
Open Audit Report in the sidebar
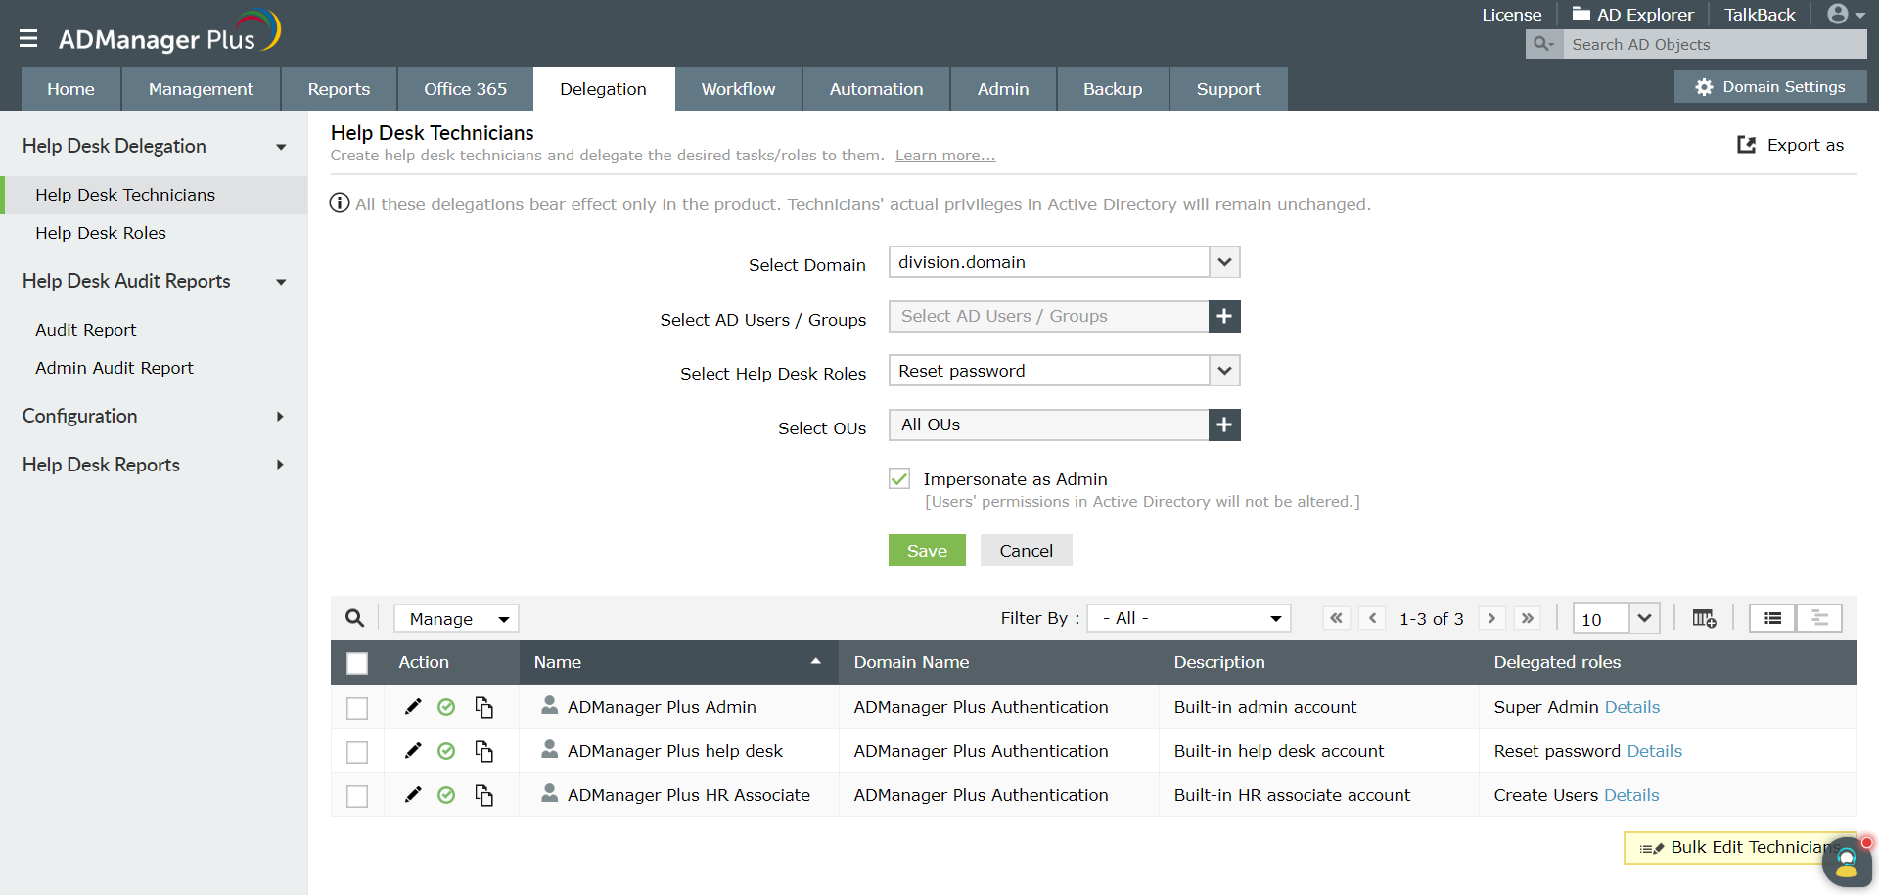point(86,330)
